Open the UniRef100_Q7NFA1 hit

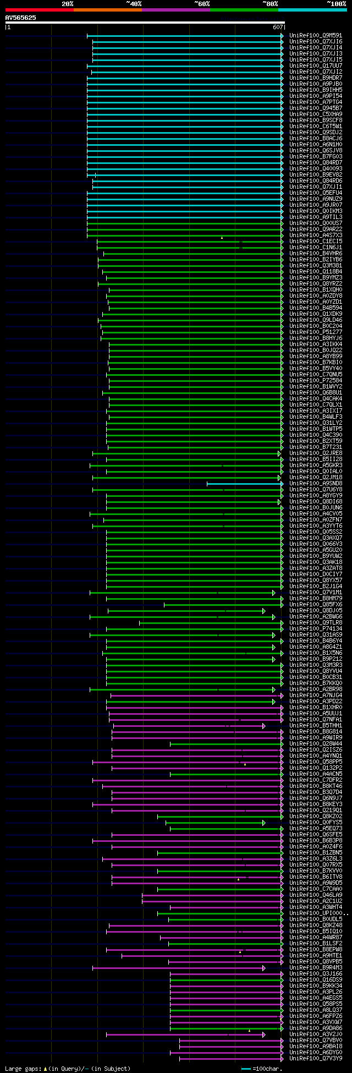(x=316, y=720)
